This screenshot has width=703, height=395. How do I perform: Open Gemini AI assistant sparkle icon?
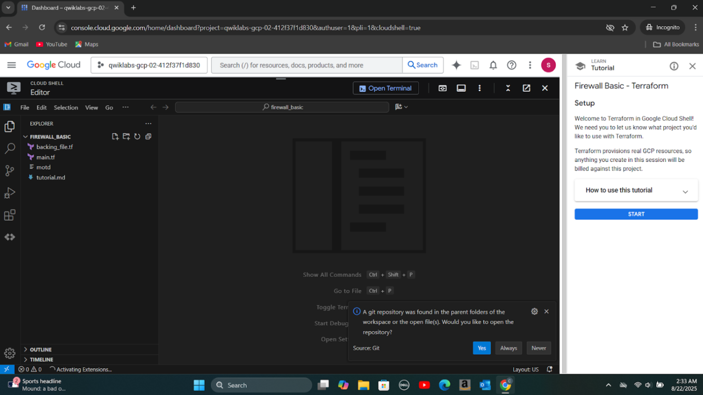coord(456,65)
